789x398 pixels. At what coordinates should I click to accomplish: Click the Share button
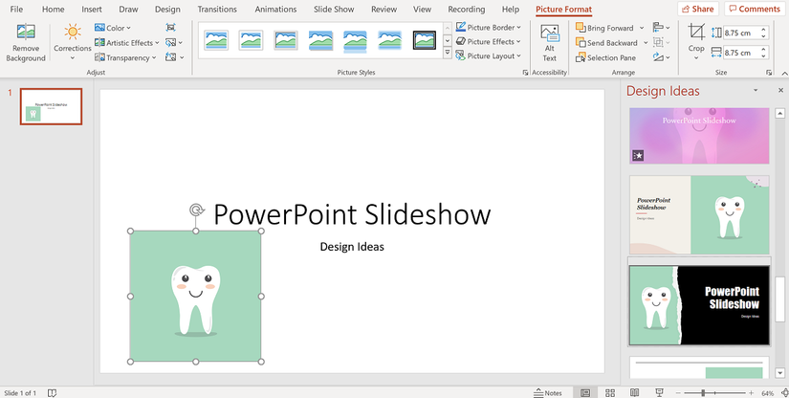click(697, 9)
